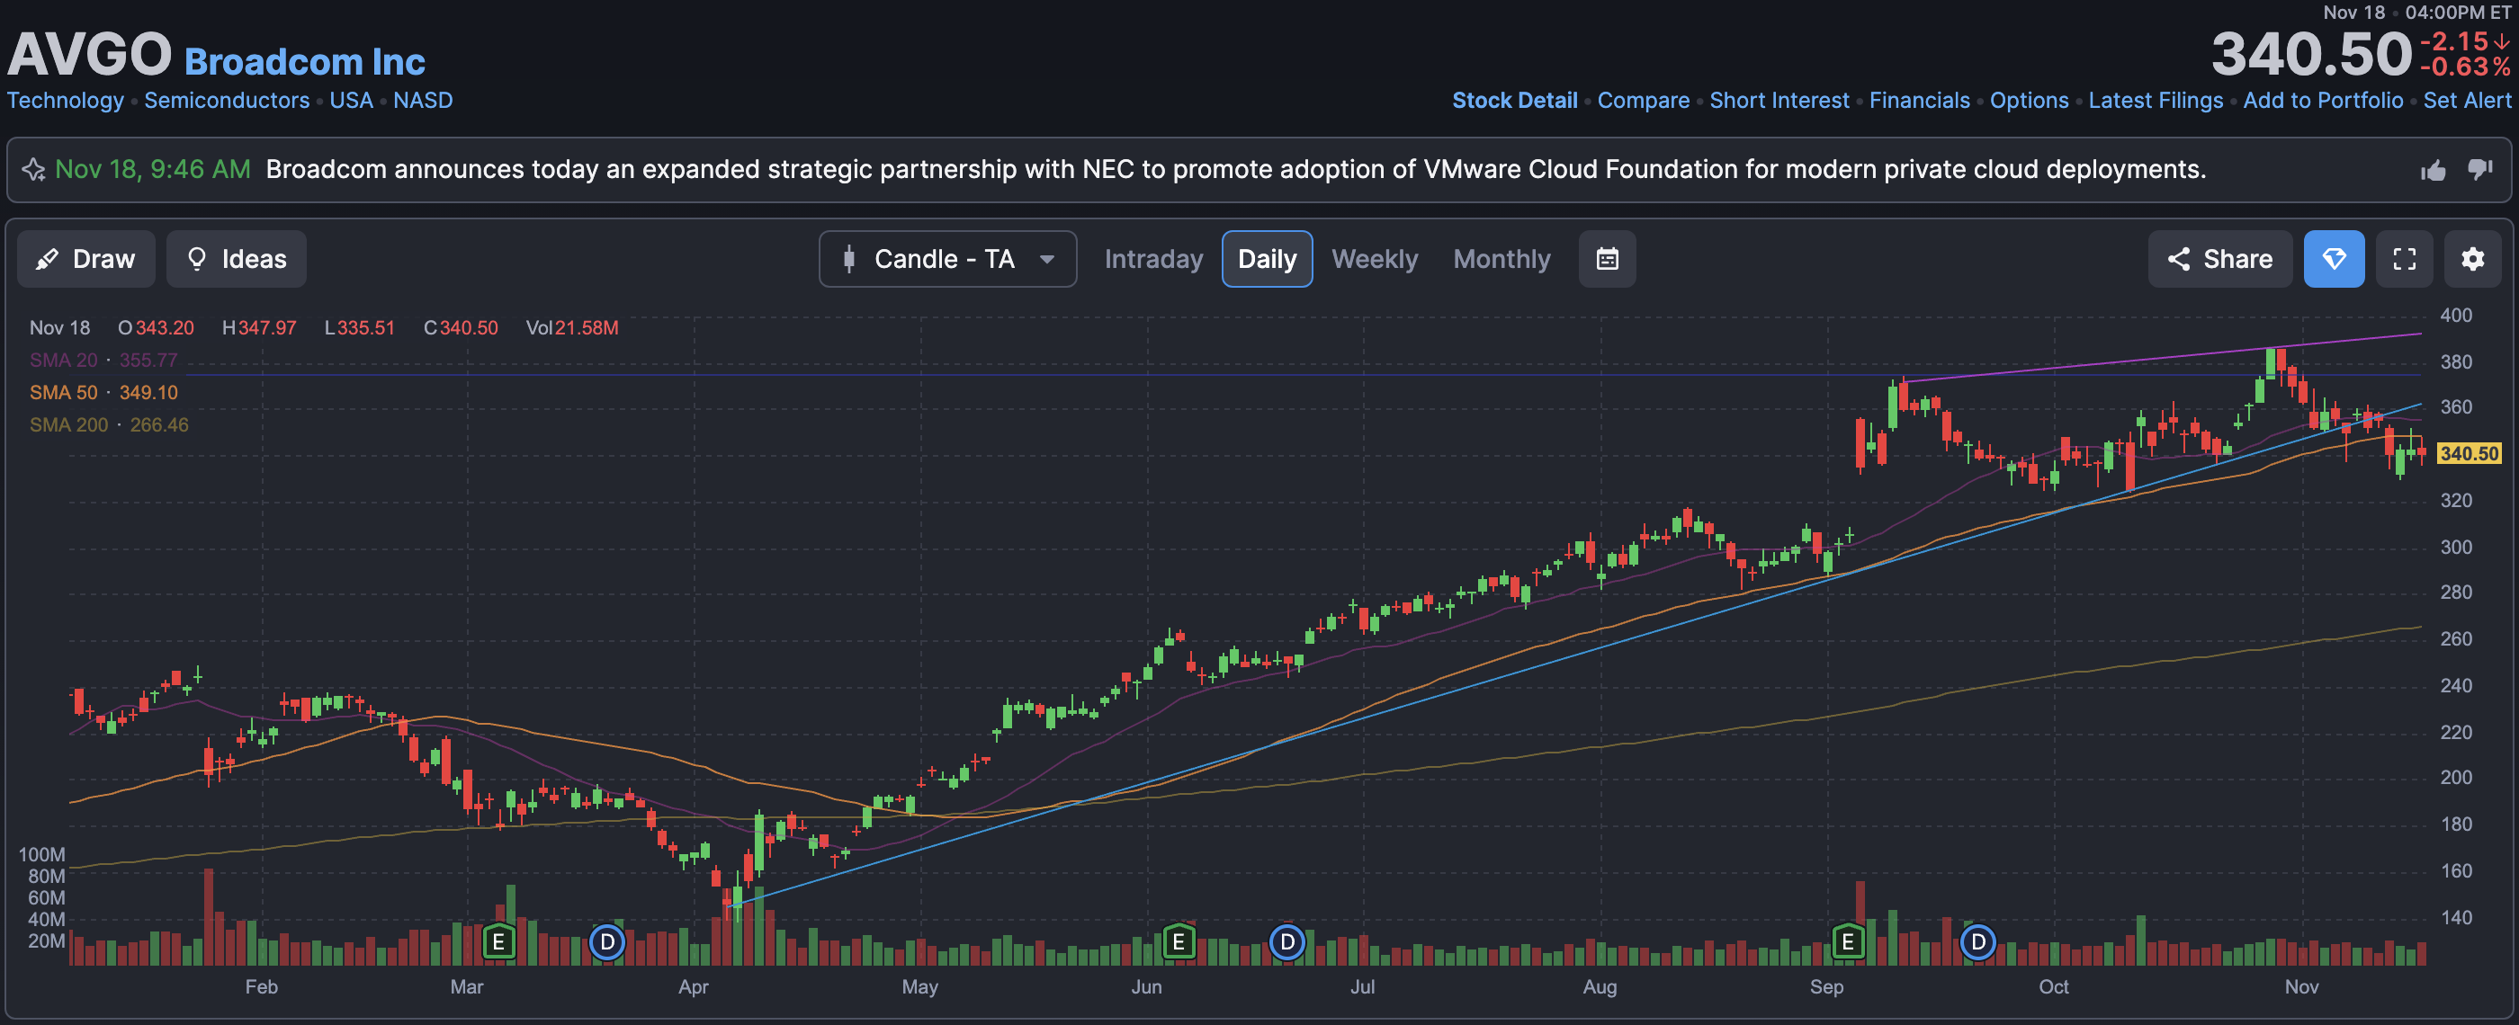
Task: Click the September earnings E marker
Action: coord(1846,942)
